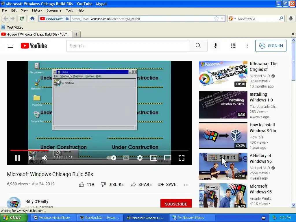The width and height of the screenshot is (296, 222).
Task: Mute the video with the speaker icon
Action: point(45,158)
